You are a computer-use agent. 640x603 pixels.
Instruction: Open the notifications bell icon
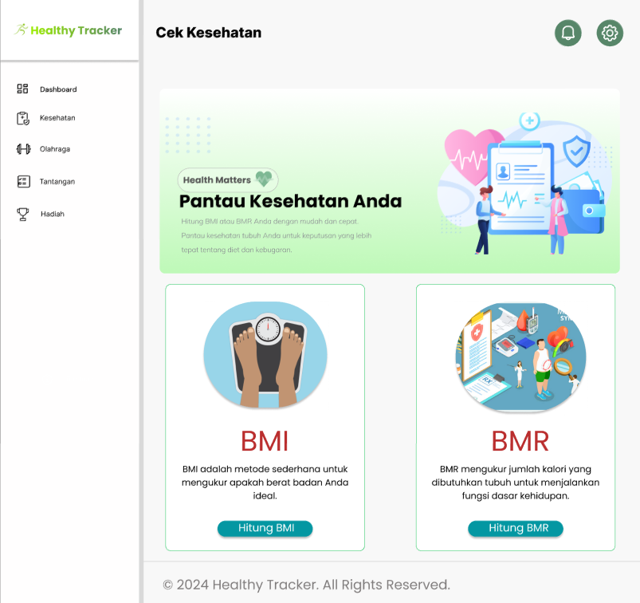tap(567, 33)
